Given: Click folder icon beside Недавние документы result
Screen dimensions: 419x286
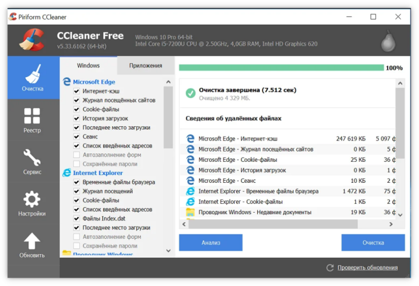Looking at the screenshot, I should click(x=190, y=212).
